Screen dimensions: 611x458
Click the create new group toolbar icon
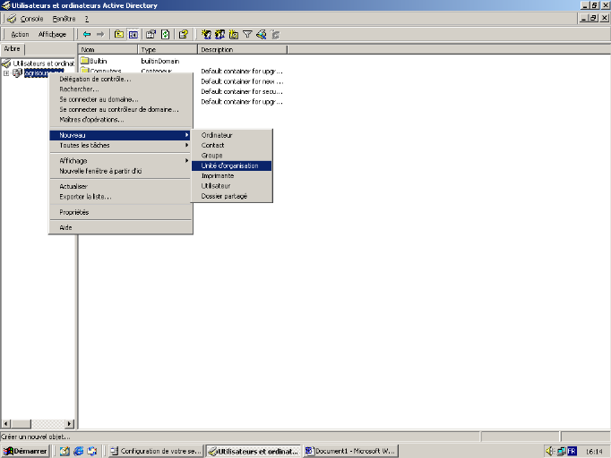point(219,34)
